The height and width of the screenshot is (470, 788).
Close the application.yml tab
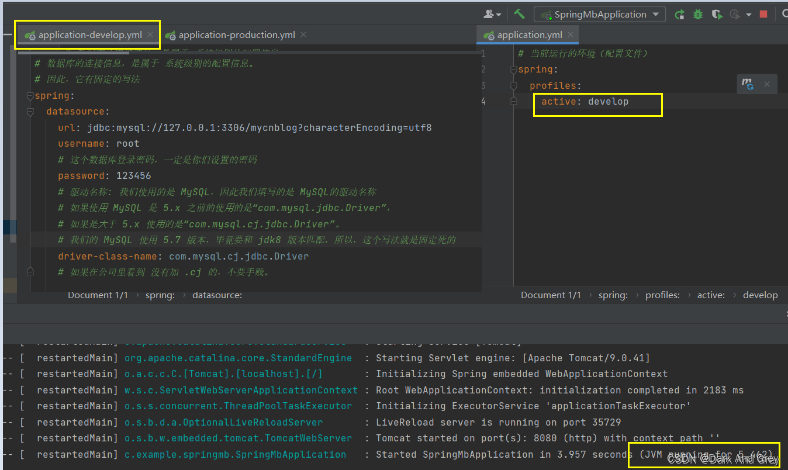coord(570,35)
